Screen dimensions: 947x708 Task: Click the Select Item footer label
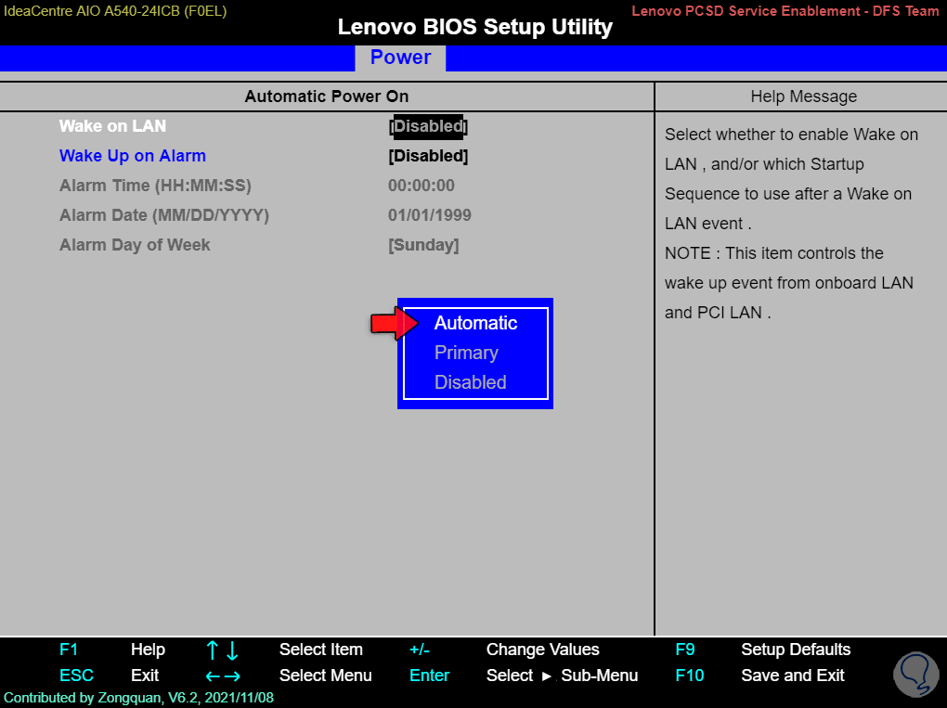click(x=320, y=650)
